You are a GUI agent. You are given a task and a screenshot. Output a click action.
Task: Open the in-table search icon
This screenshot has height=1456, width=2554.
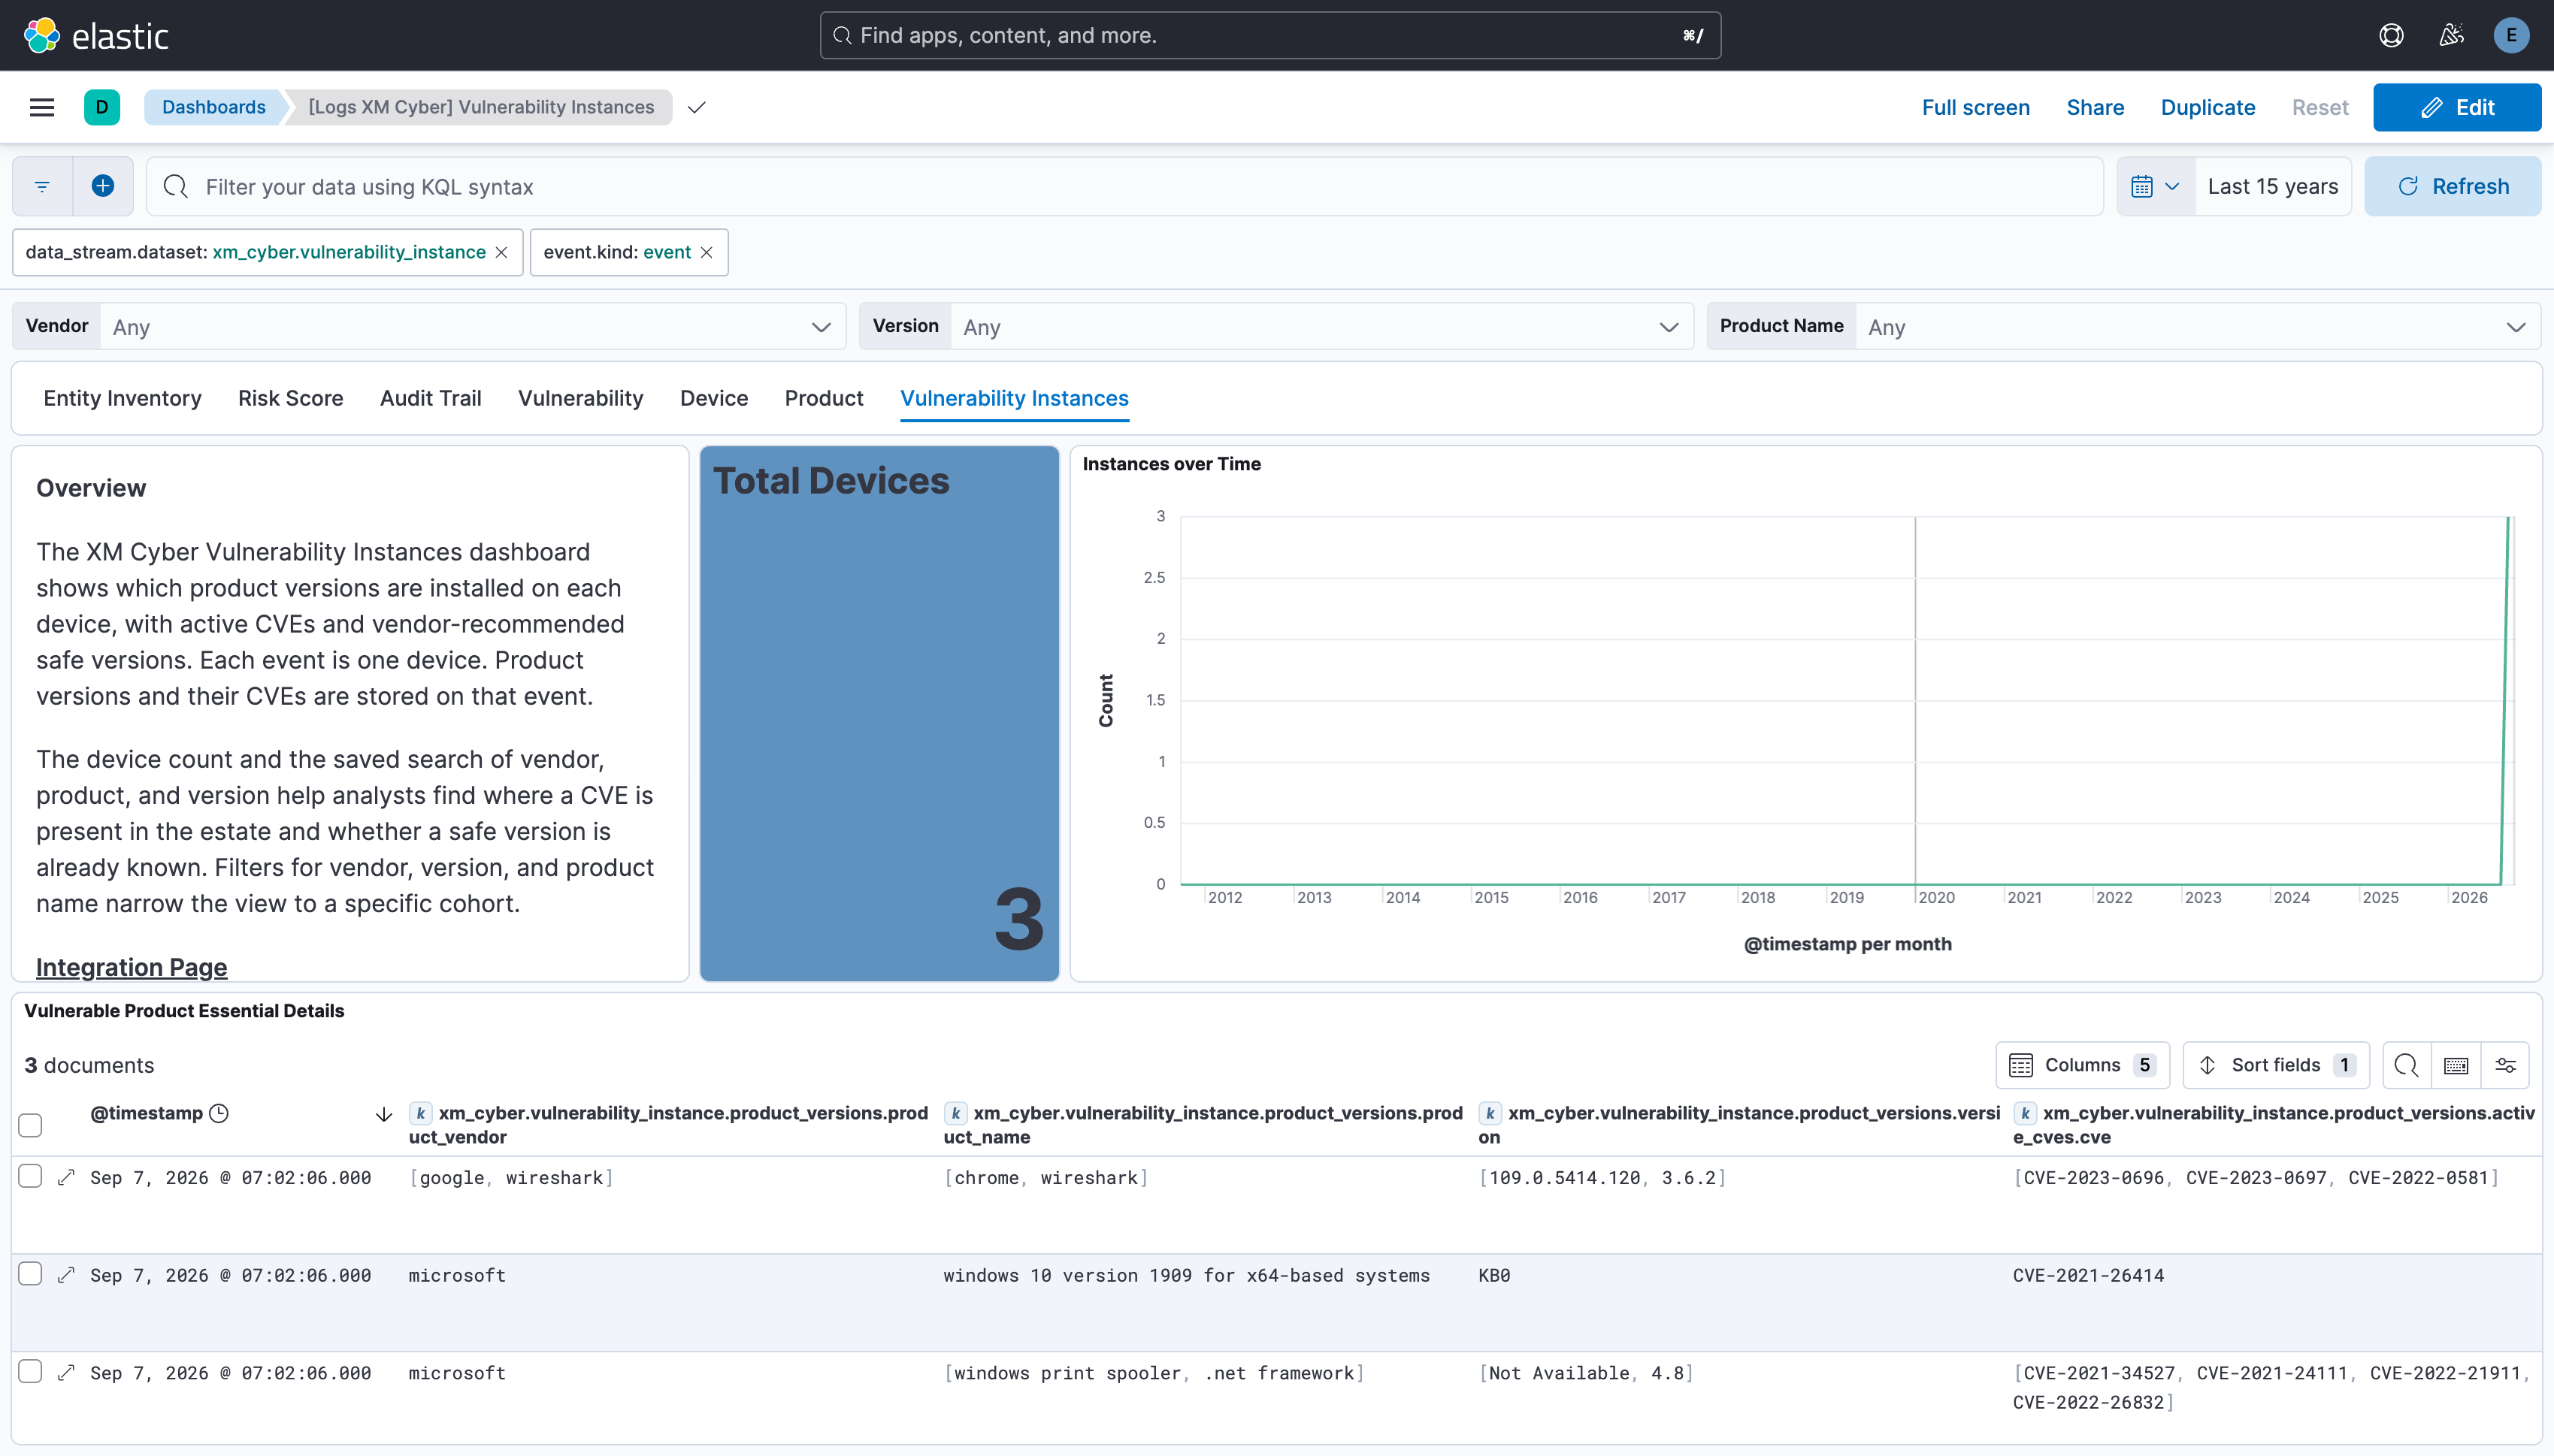(2406, 1065)
